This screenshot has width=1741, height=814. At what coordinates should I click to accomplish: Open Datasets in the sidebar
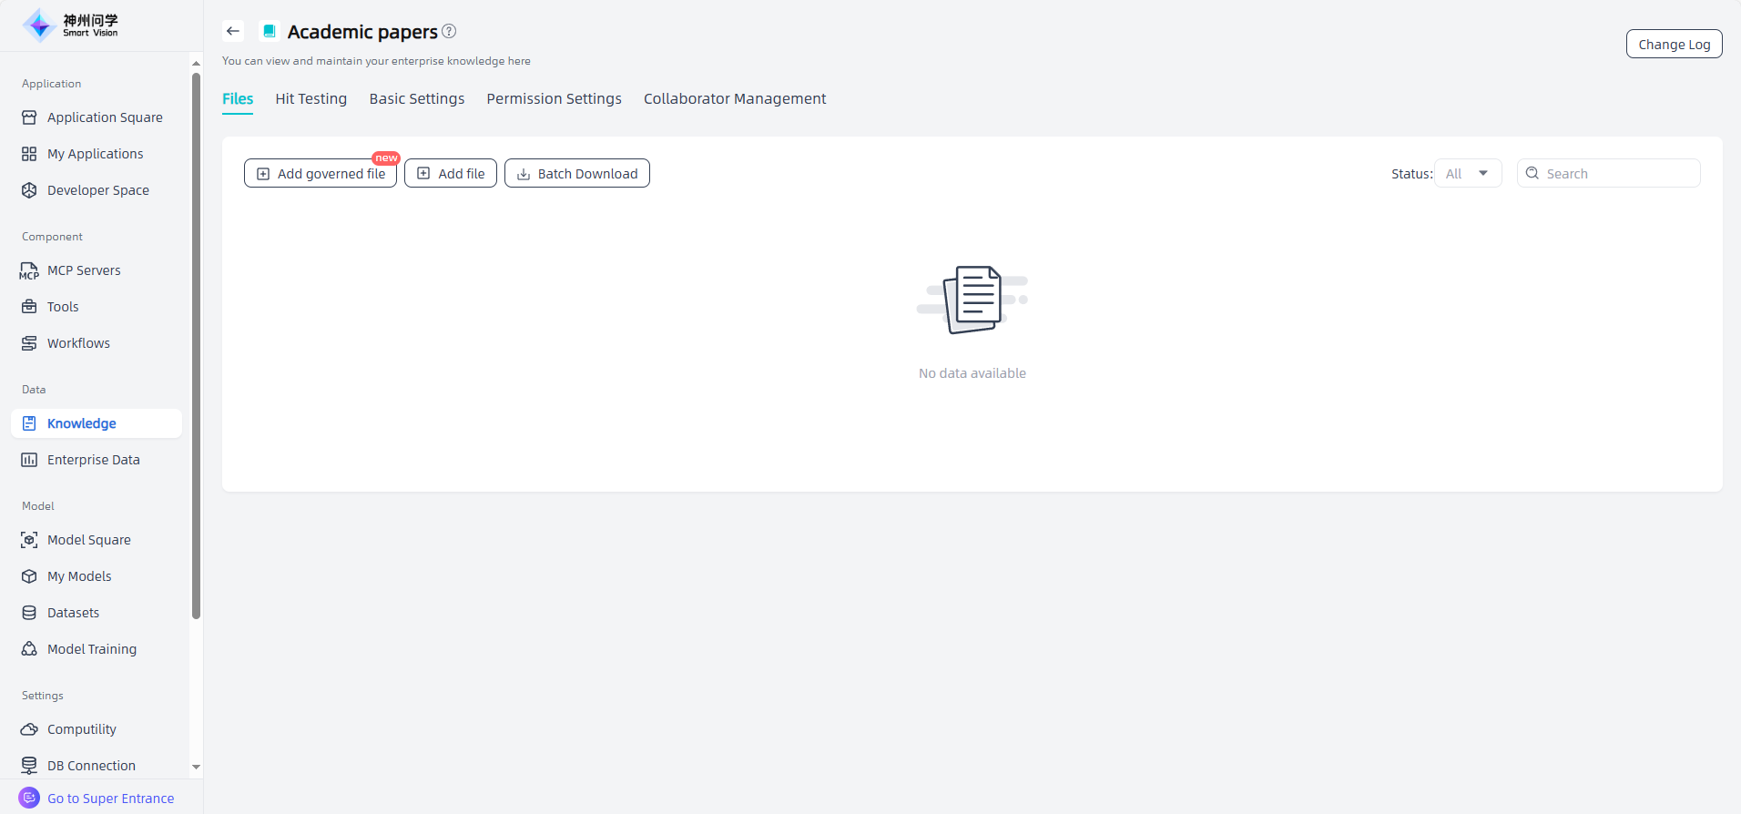click(x=73, y=613)
